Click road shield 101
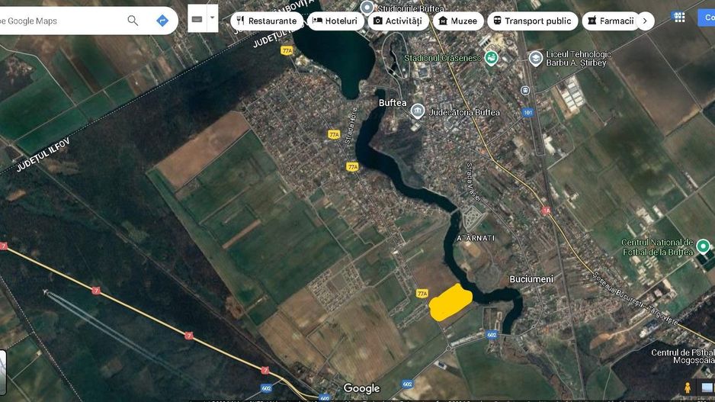The width and height of the screenshot is (715, 402). (x=527, y=112)
